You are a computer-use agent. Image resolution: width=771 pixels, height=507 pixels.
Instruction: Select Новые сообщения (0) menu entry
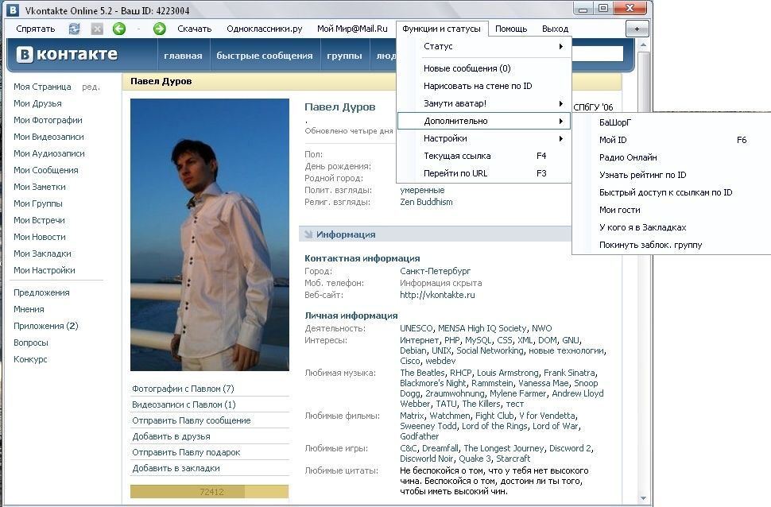484,68
